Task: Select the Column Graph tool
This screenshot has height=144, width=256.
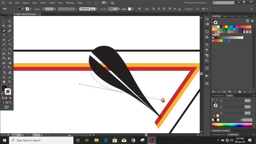Action: point(10,72)
